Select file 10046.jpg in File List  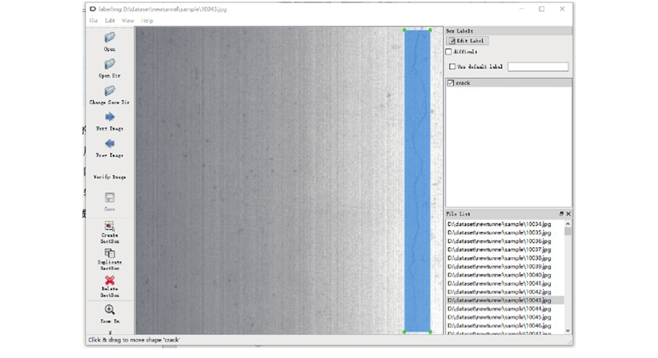pyautogui.click(x=499, y=326)
